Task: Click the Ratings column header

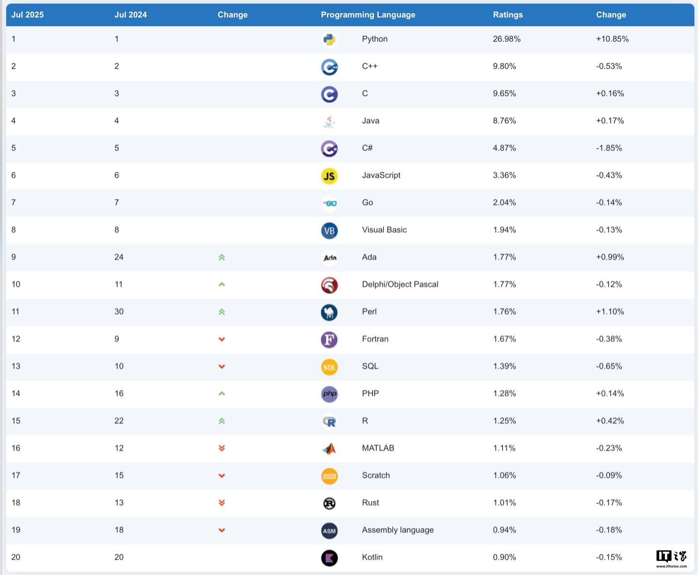Action: pos(508,15)
